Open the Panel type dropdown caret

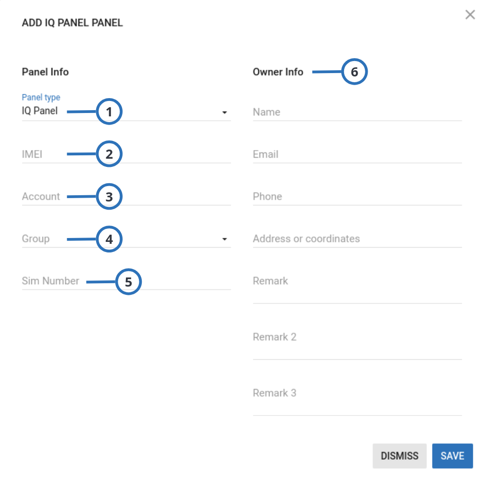[x=224, y=112]
